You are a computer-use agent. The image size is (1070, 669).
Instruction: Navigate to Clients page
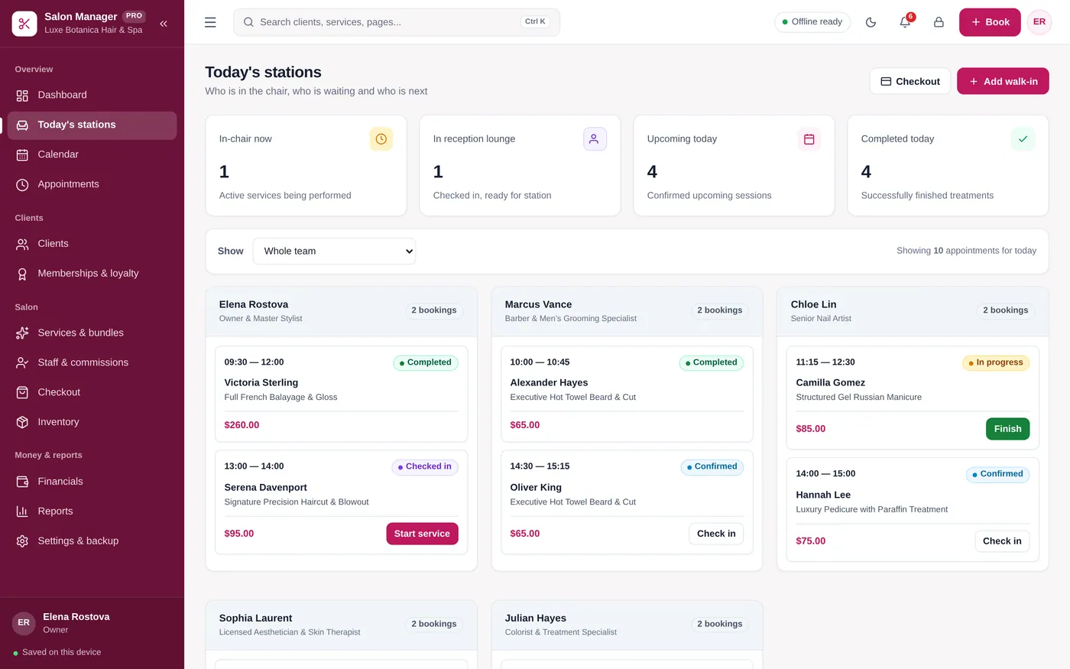click(x=92, y=244)
